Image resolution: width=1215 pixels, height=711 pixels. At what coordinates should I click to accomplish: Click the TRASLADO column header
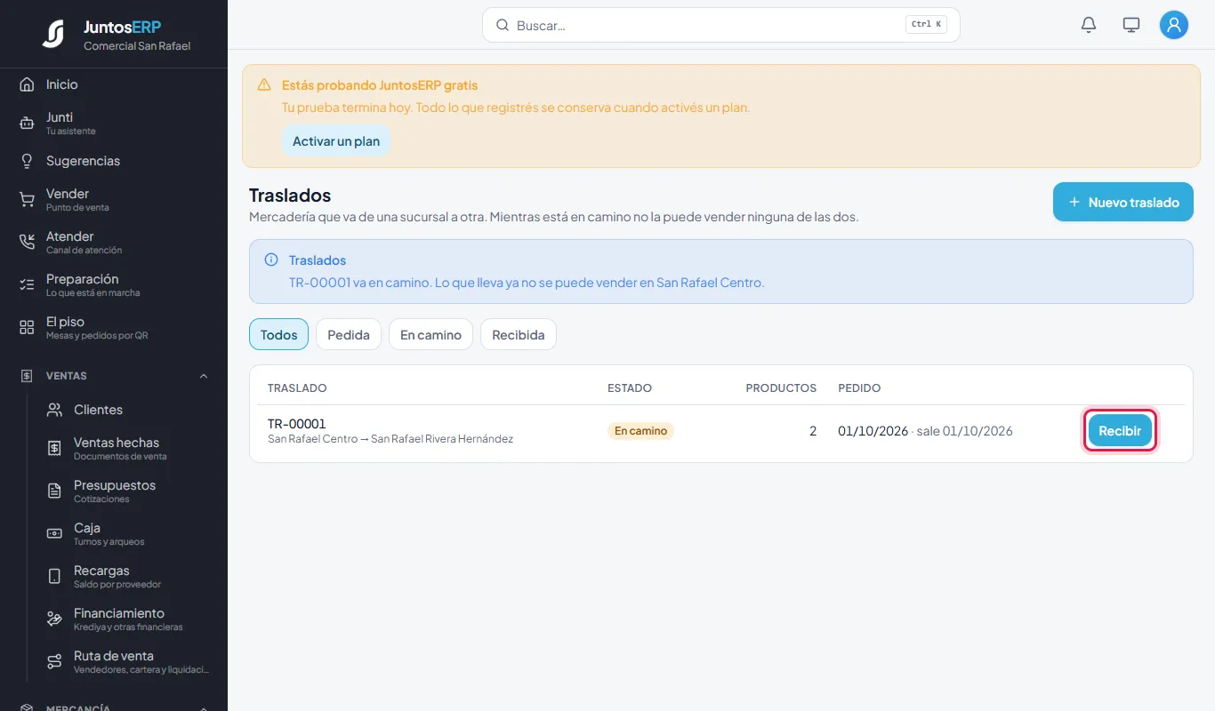[297, 387]
